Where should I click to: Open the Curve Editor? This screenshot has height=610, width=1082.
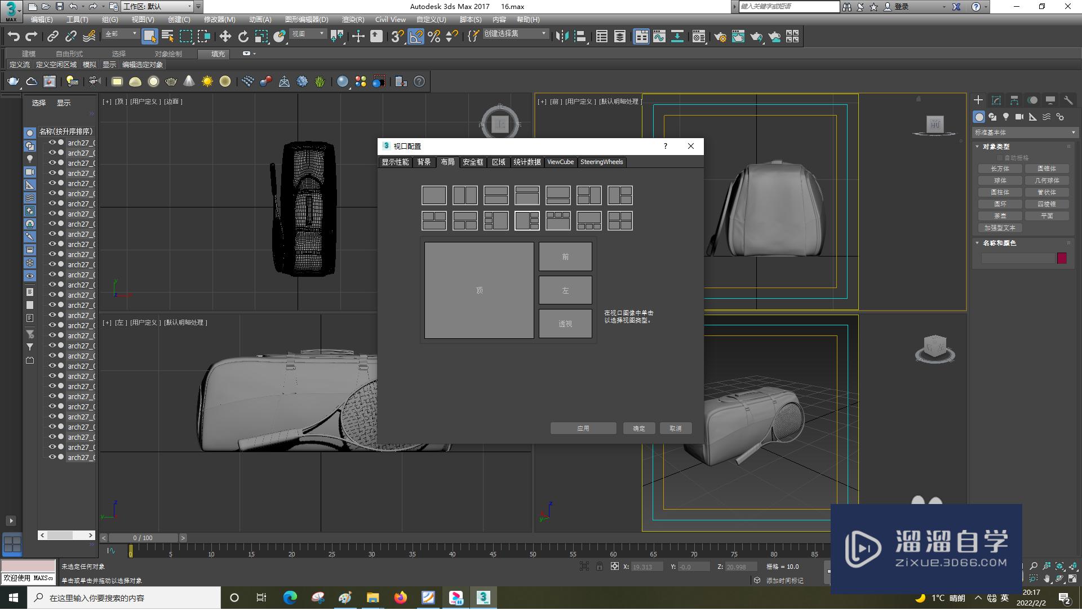659,37
